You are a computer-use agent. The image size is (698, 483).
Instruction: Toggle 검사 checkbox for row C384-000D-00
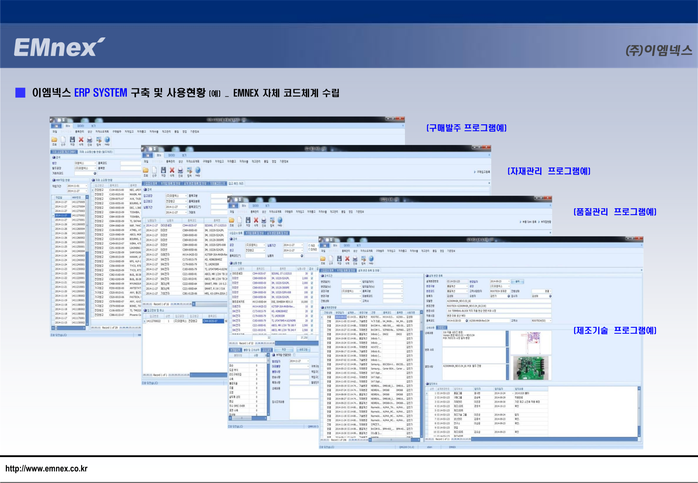click(x=312, y=293)
